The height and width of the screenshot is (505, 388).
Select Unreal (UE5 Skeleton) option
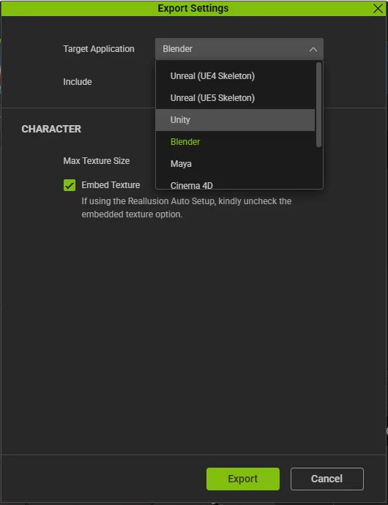point(235,98)
